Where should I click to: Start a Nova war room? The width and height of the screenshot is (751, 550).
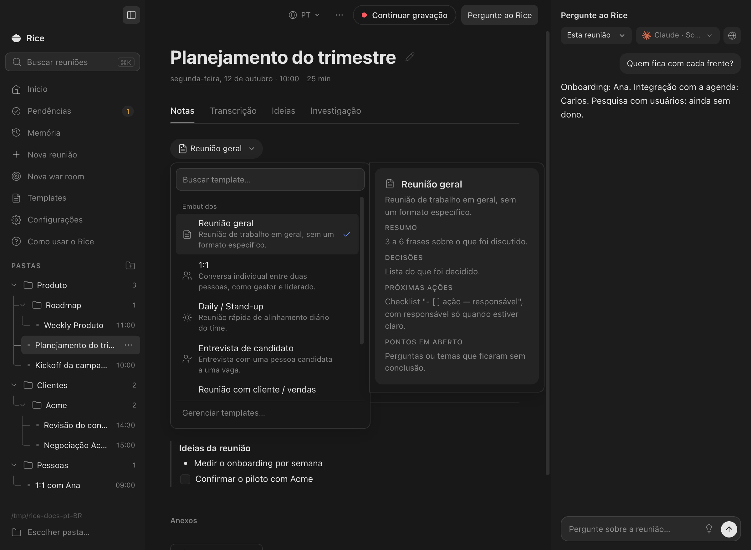pos(73,177)
